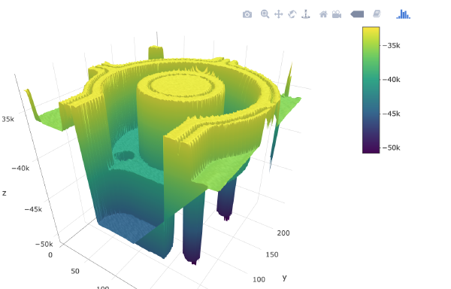Click the −35k colorbar tick label
Viewport: 451px width, 289px height.
point(392,45)
